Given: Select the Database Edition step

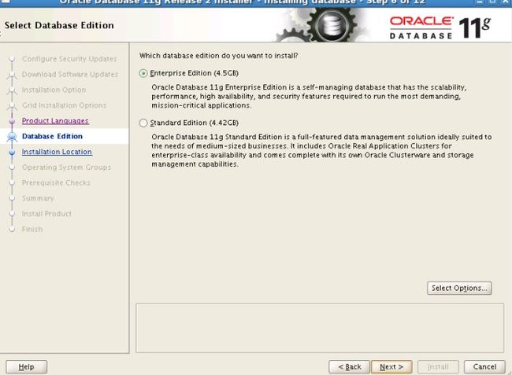Looking at the screenshot, I should click(x=52, y=136).
